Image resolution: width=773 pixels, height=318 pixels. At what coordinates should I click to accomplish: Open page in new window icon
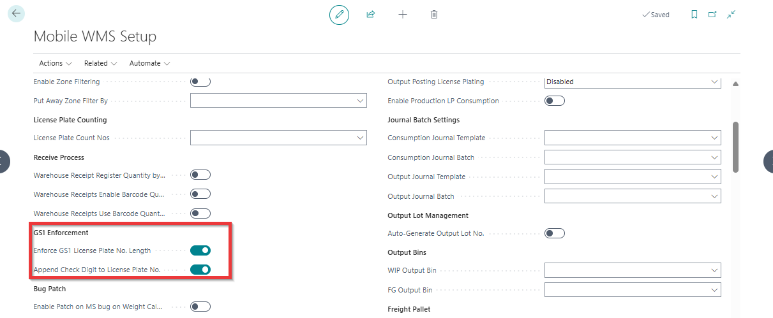[x=712, y=14]
